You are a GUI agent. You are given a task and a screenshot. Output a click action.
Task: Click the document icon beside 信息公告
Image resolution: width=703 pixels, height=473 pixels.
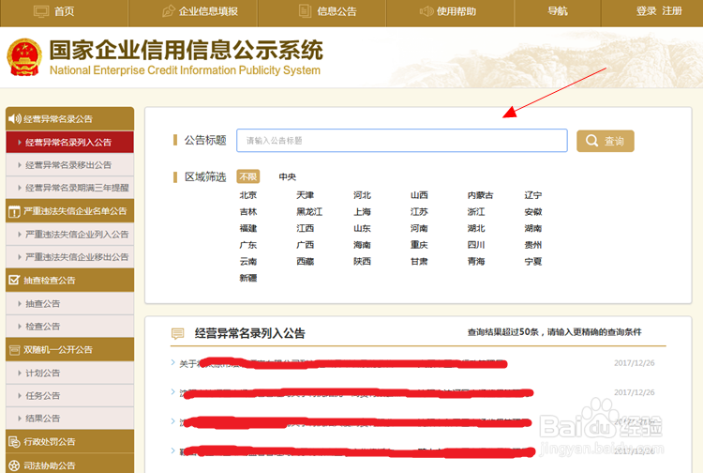305,11
